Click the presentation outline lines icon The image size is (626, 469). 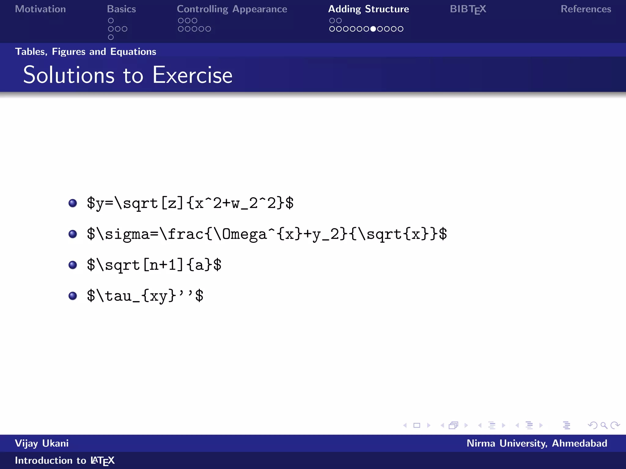(x=566, y=425)
